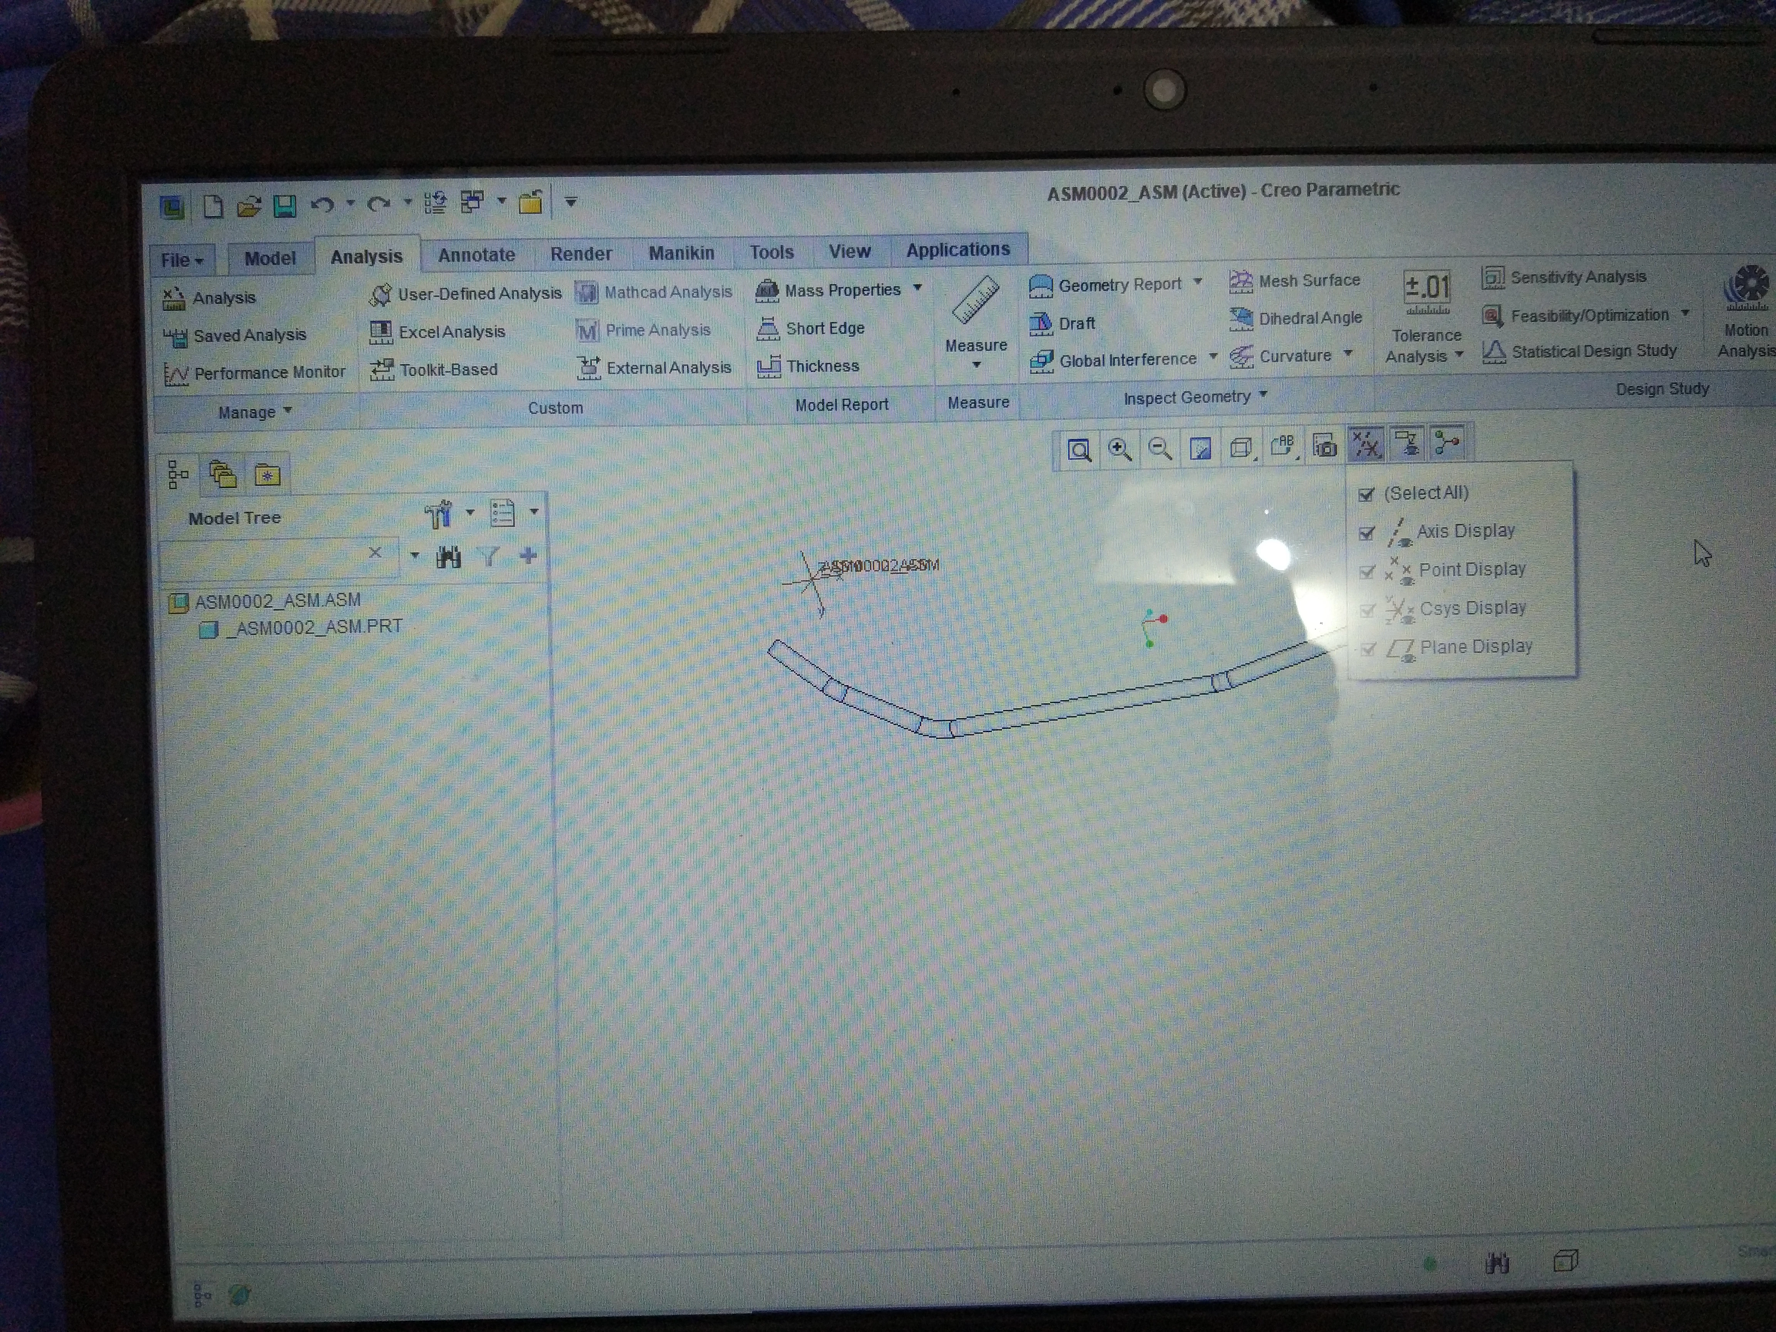Toggle the (Select All) checkbox
Screen dimensions: 1776x1332
point(1366,494)
